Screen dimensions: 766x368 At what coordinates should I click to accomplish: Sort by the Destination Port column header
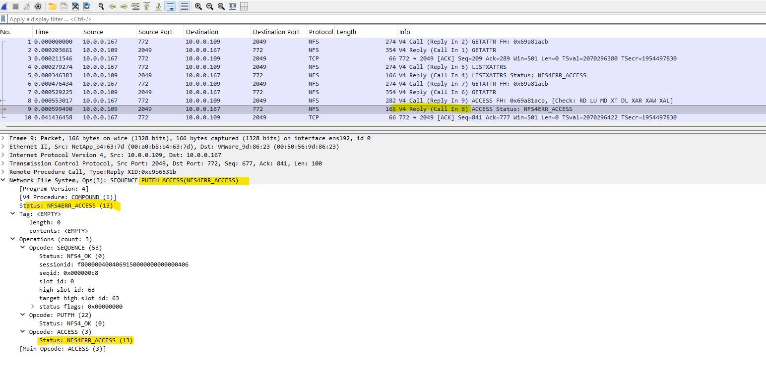(x=278, y=32)
